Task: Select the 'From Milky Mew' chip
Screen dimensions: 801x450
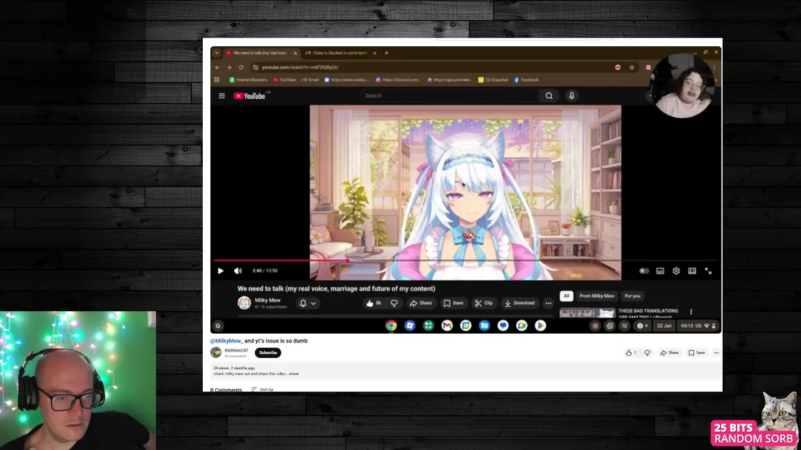Action: (x=597, y=296)
